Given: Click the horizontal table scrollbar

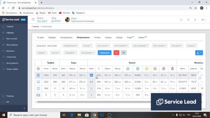Looking at the screenshot, I should (x=94, y=102).
